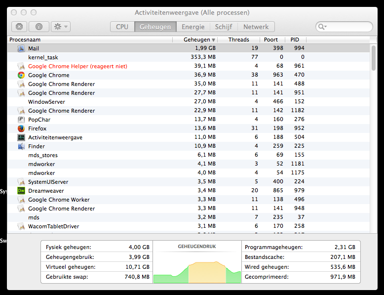
Task: Click icon of Chrome Renderer PID 951
Action: coord(21,93)
